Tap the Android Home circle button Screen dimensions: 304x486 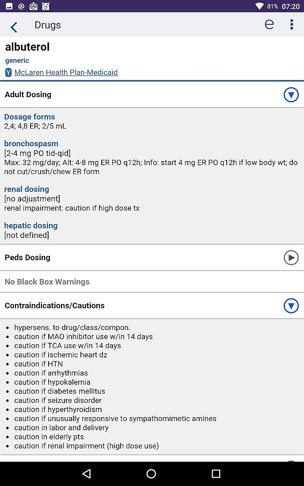pos(151,473)
